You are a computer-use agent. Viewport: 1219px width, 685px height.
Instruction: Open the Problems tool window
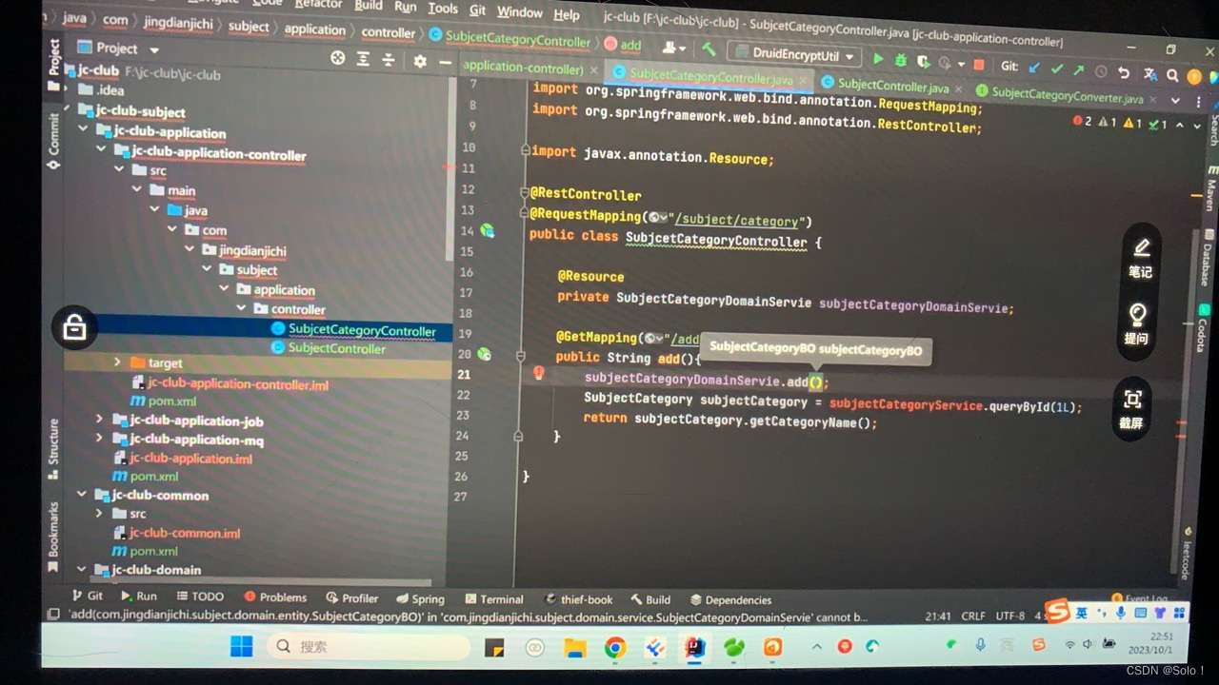click(275, 597)
